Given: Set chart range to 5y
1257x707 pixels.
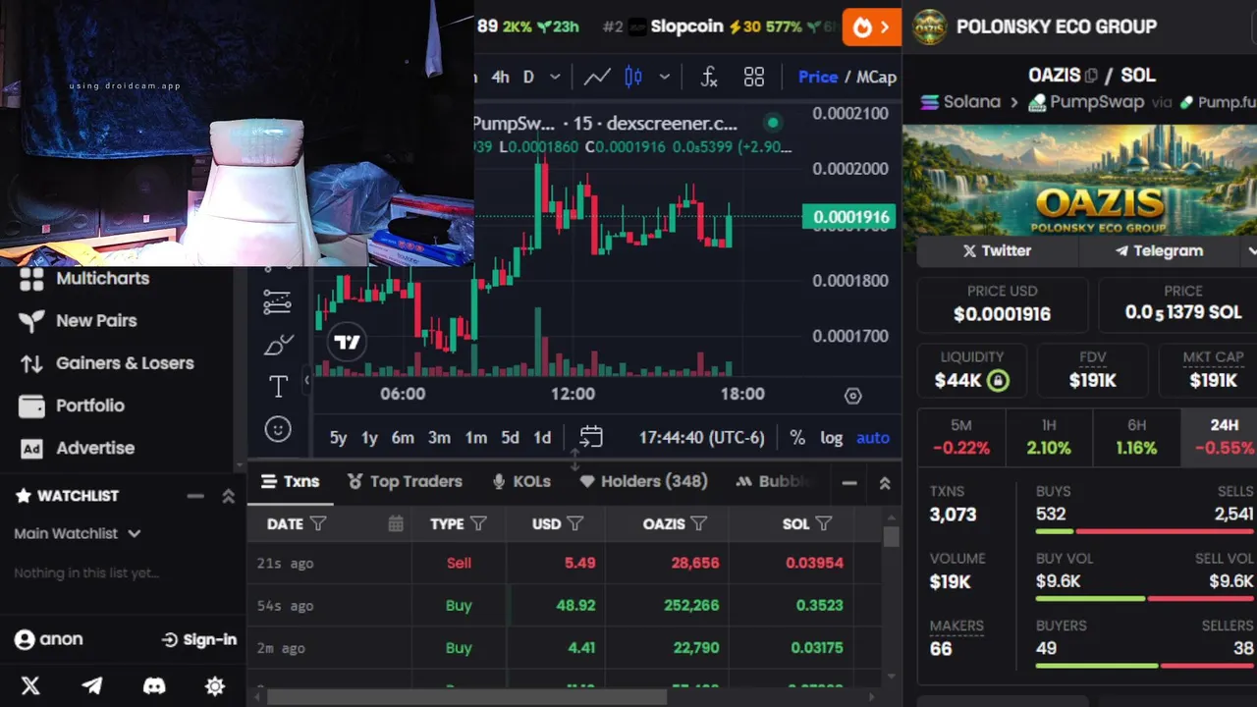Looking at the screenshot, I should (x=338, y=438).
